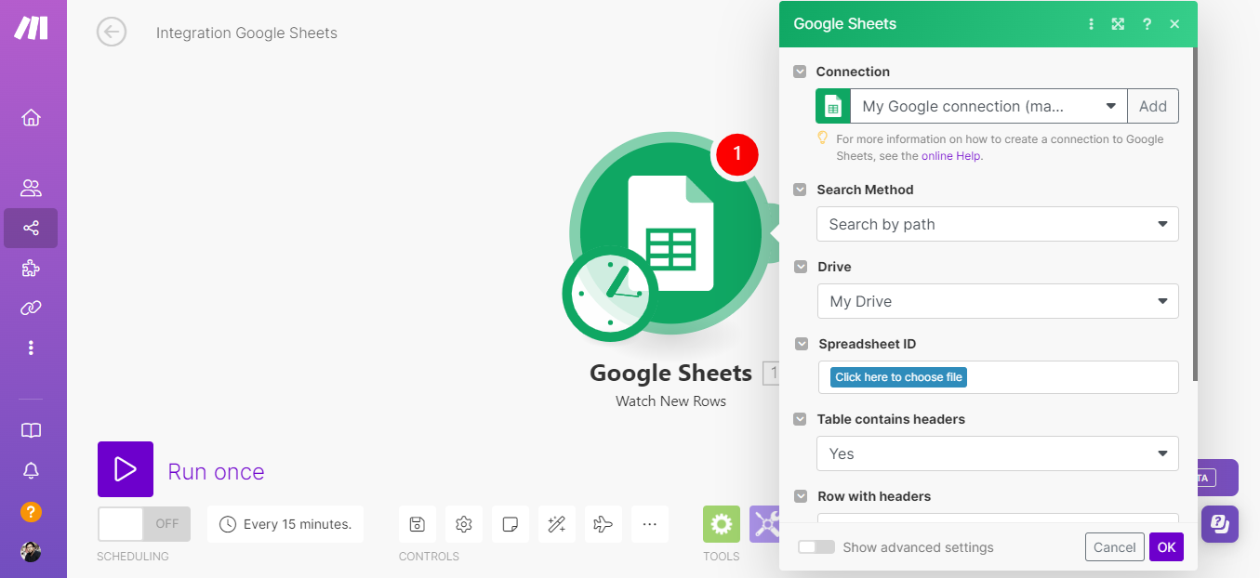Click the Explain flow airplane icon
1260x578 pixels.
tap(603, 524)
